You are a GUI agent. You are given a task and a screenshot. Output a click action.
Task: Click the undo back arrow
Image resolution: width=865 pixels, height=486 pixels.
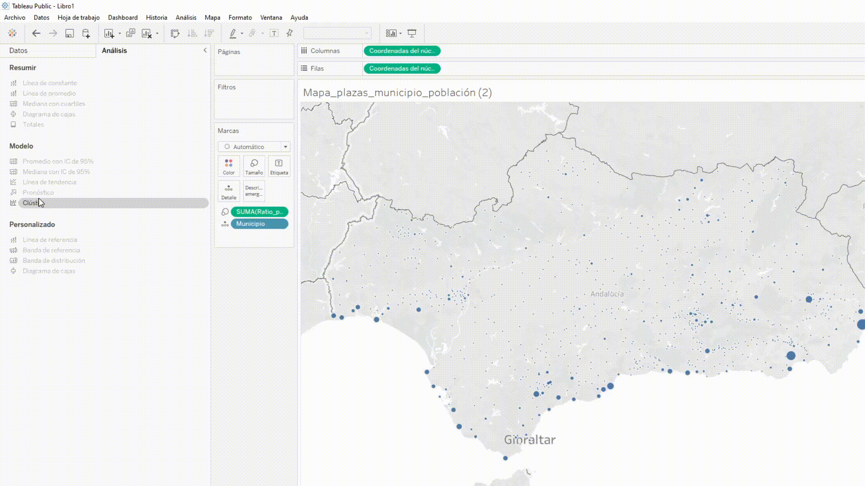tap(36, 33)
